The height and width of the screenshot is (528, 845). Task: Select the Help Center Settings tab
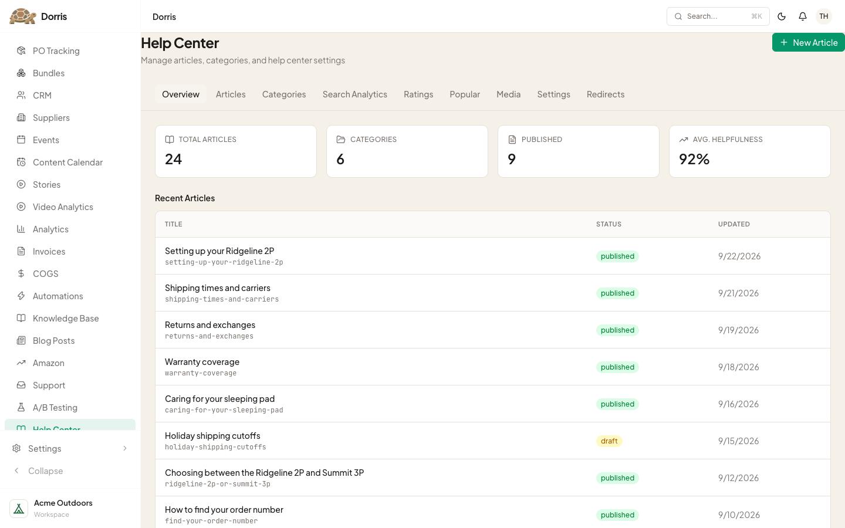(554, 94)
